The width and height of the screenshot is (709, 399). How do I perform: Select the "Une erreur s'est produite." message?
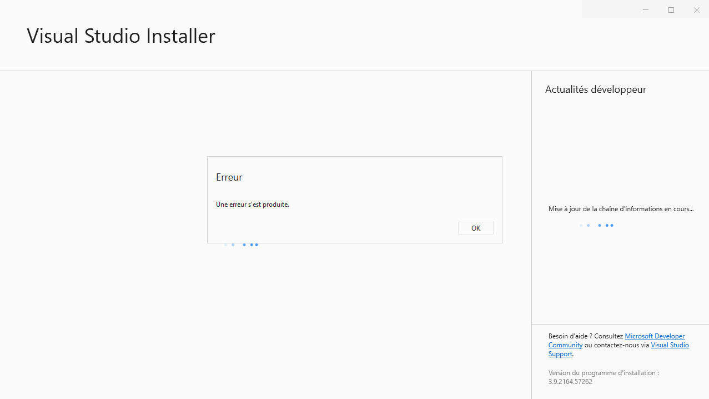253,205
